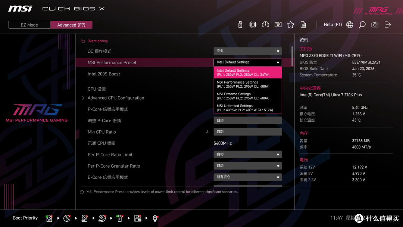The image size is (403, 227).
Task: Click the Min CPU Ratio value field
Action: [x=247, y=132]
